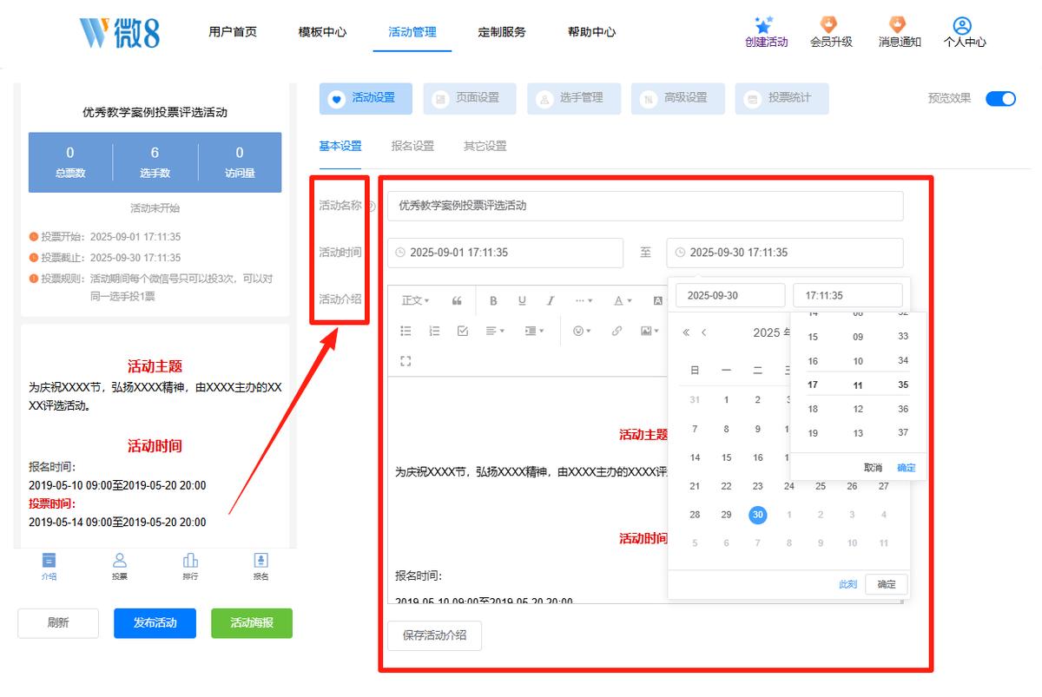The width and height of the screenshot is (1042, 697).
Task: Open the 模板中心 menu item
Action: click(x=322, y=32)
